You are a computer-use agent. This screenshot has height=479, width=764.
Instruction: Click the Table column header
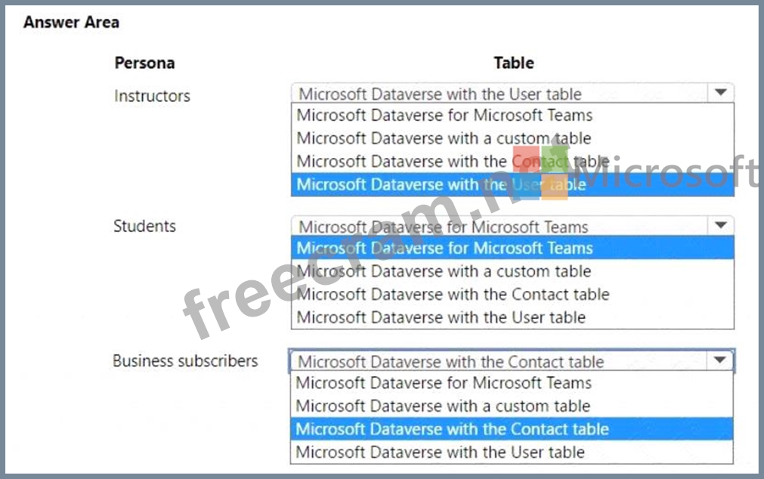pos(514,63)
